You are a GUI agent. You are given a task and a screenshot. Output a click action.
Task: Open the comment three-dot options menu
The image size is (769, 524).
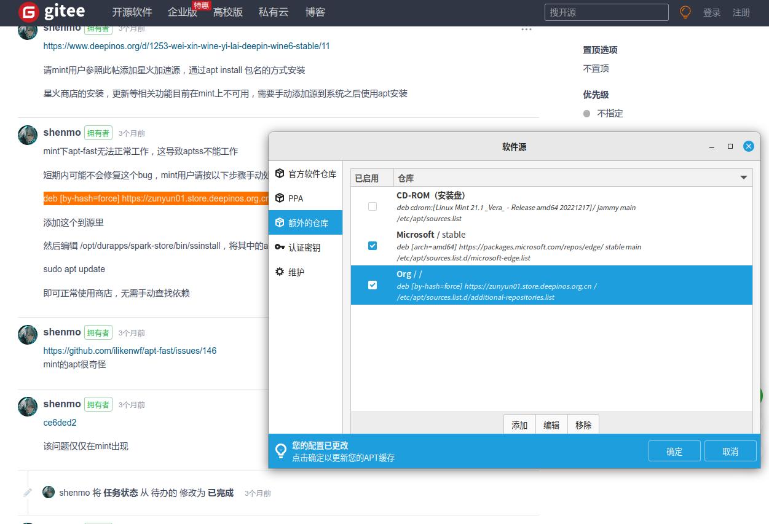(526, 29)
